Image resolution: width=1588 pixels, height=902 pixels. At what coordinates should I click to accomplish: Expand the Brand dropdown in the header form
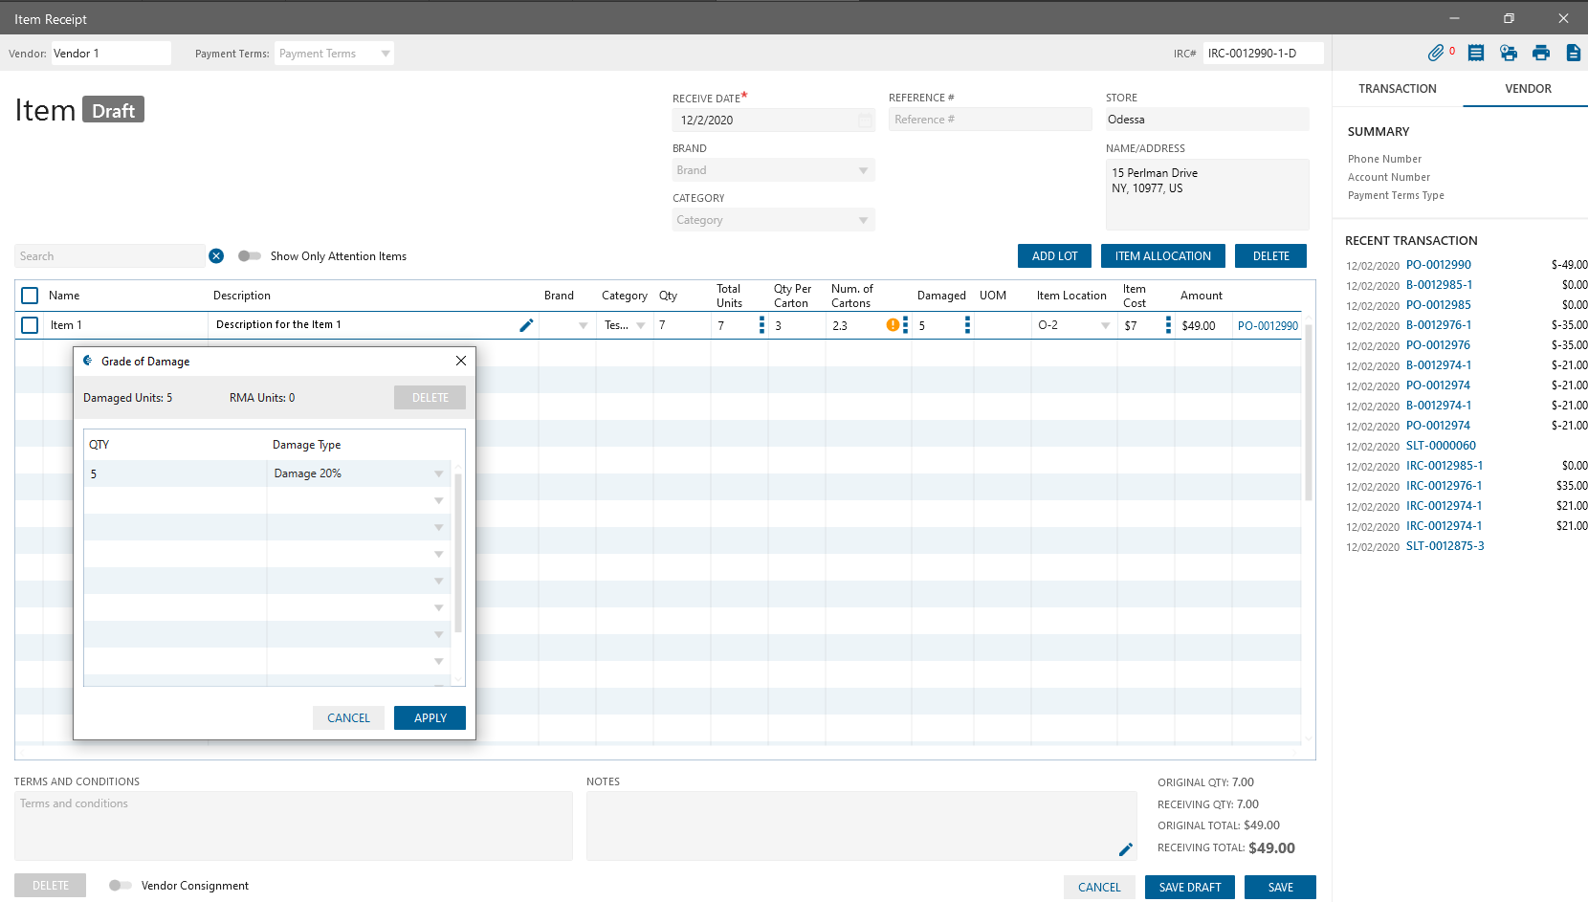[x=863, y=171]
